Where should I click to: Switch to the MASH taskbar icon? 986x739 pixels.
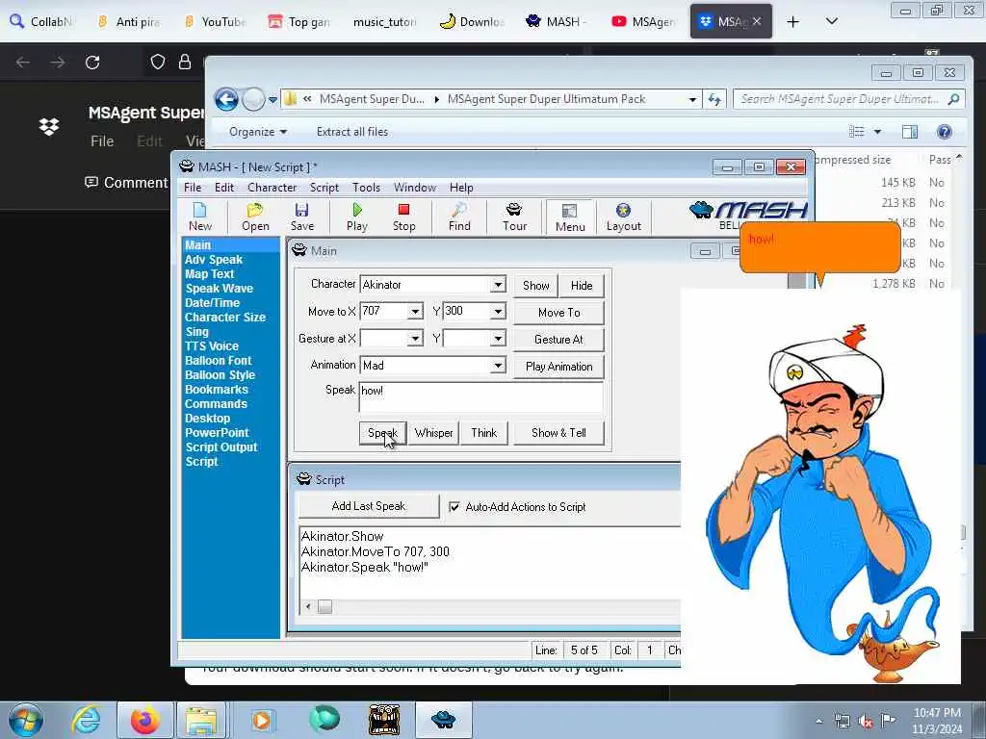443,720
